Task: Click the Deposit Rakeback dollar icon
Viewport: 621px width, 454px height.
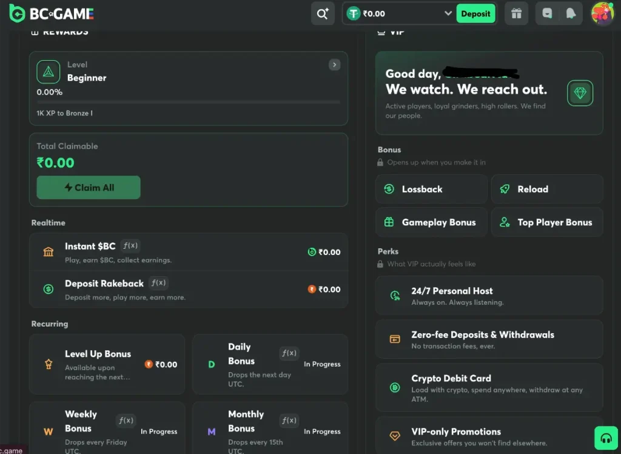Action: click(x=49, y=289)
